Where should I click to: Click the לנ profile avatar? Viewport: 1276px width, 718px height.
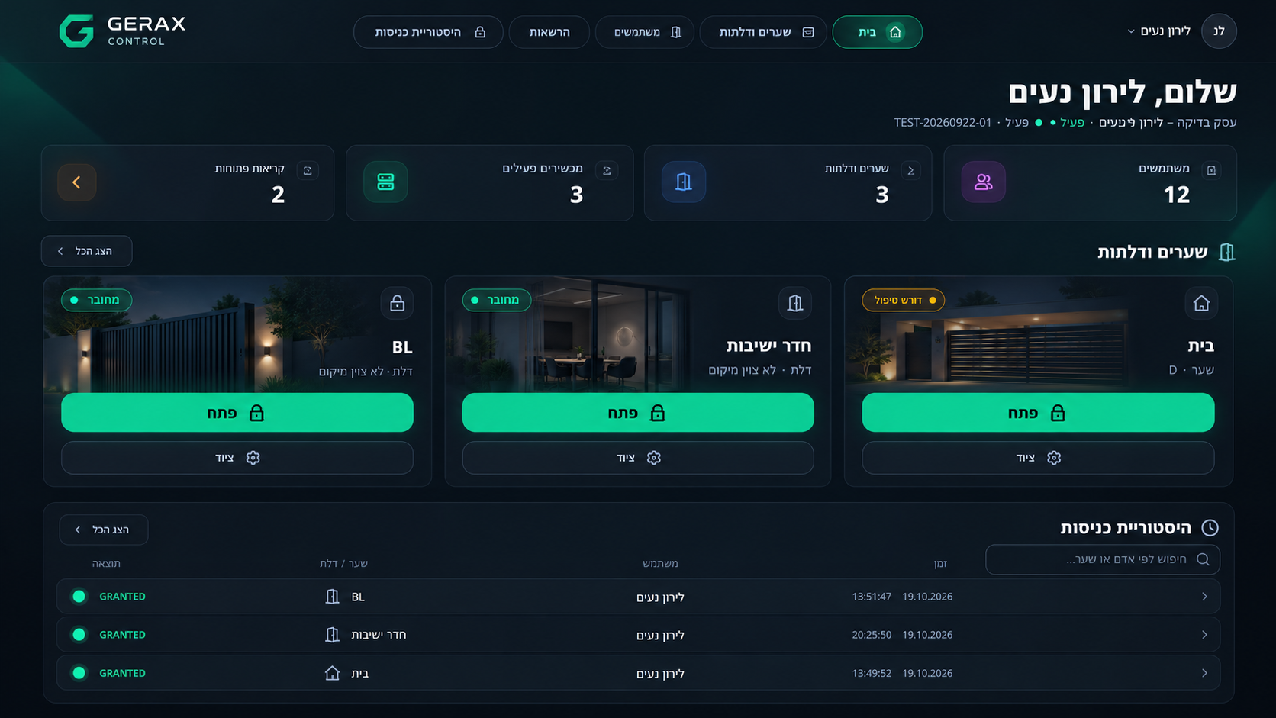click(1219, 31)
